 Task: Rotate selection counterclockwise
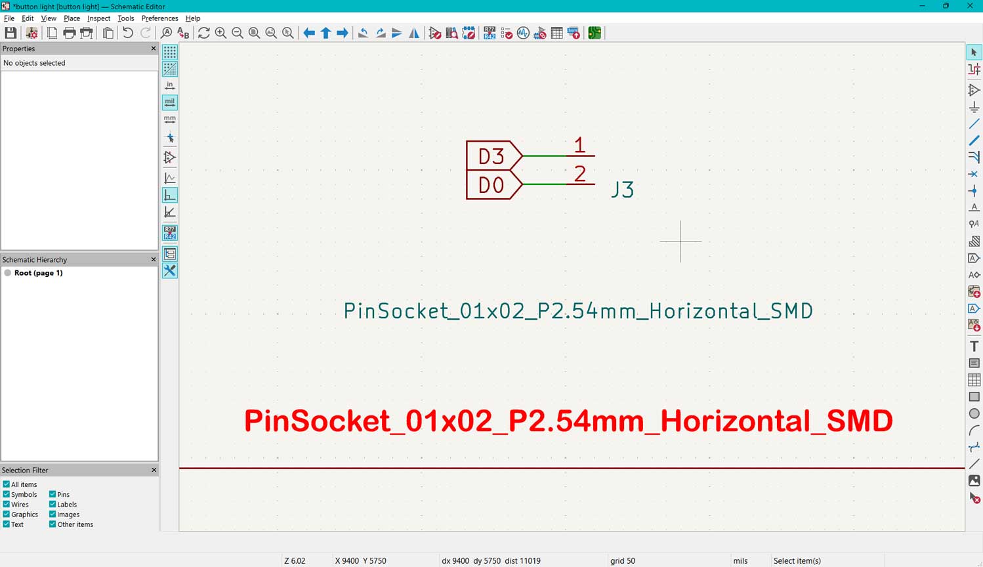point(364,33)
